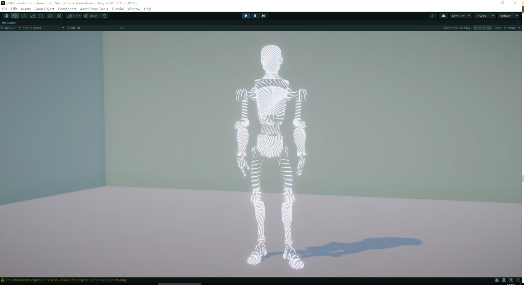Open the layout Default dropdown
This screenshot has width=524, height=285.
[x=508, y=16]
